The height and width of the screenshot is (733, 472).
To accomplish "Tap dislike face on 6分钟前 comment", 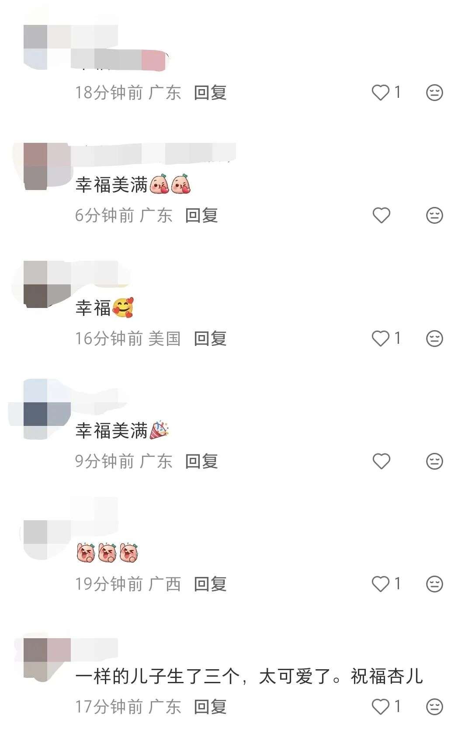I will tap(434, 215).
